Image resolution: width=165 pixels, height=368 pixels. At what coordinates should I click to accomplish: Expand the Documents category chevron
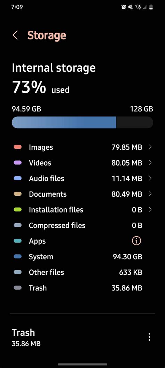150,194
